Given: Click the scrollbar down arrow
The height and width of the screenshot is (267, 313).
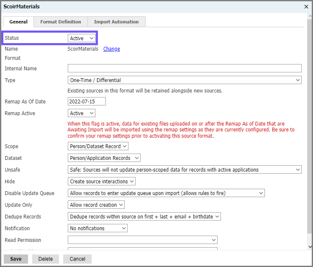Looking at the screenshot, I should click(310, 247).
